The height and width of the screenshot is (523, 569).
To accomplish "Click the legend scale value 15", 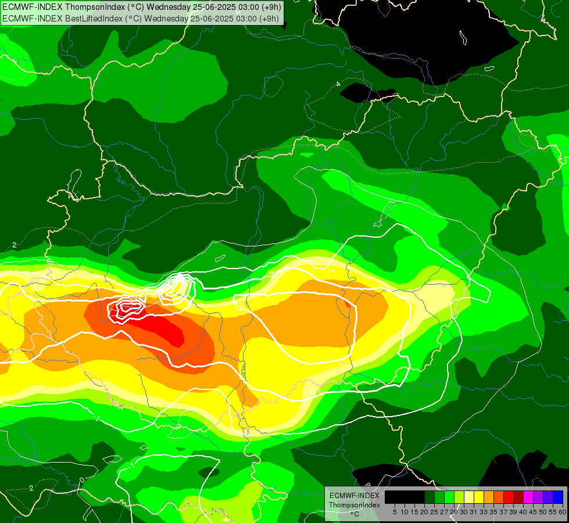I will point(415,512).
